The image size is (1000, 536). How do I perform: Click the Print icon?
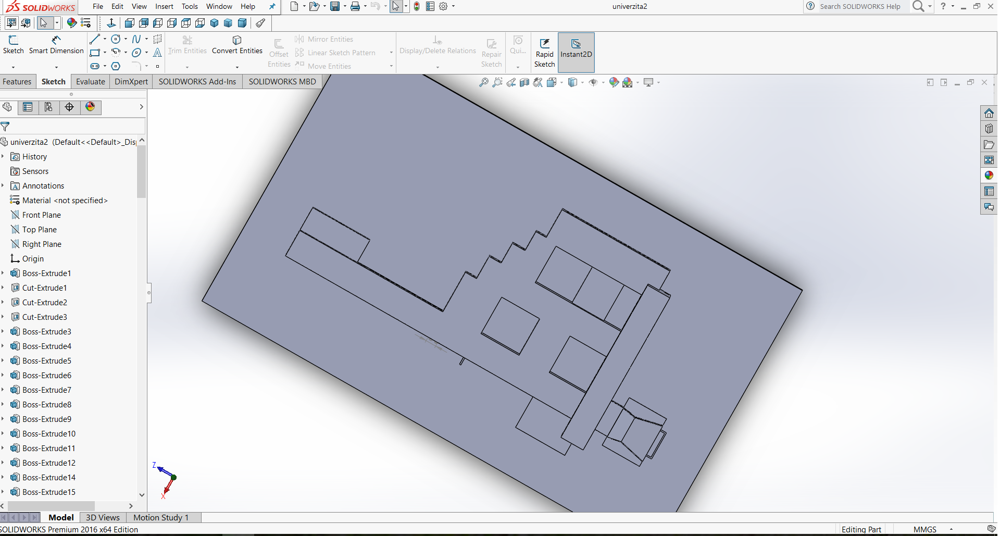tap(355, 6)
